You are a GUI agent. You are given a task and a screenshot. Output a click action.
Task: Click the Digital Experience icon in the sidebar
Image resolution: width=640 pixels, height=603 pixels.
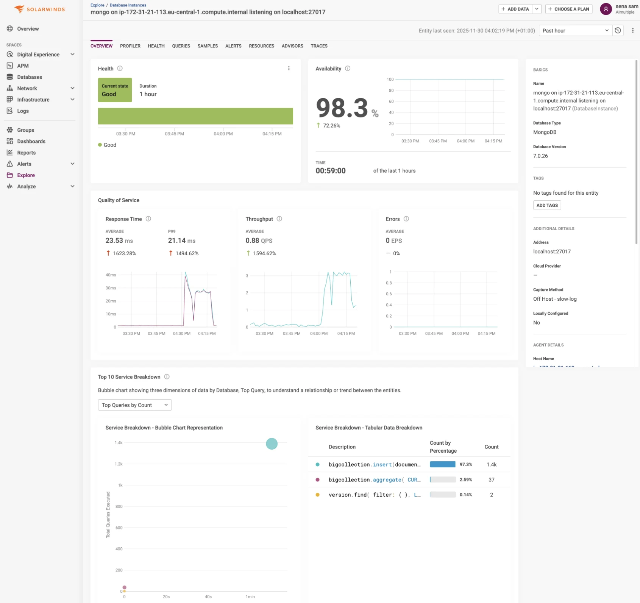[x=10, y=55]
